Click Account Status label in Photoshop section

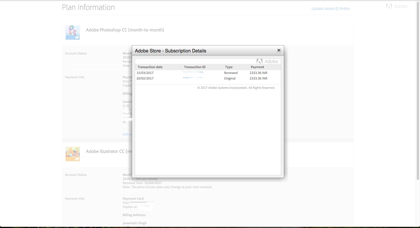(76, 53)
